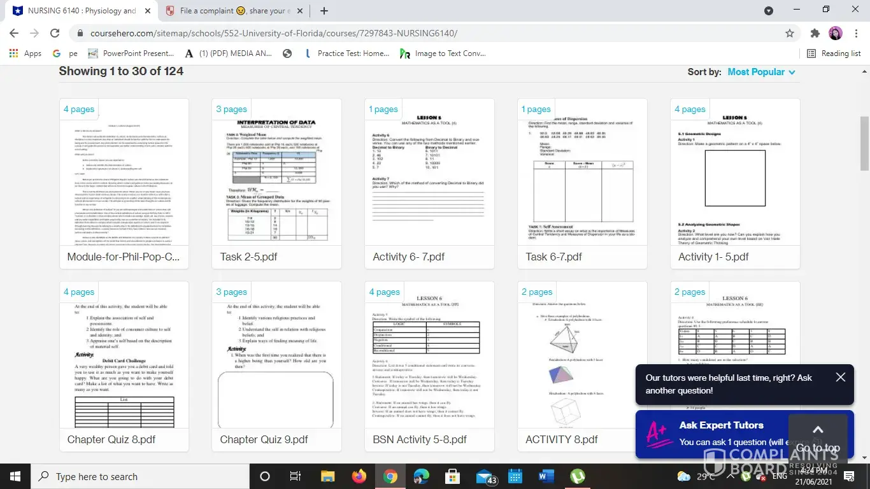Launch Microsoft Edge from the taskbar
The width and height of the screenshot is (870, 489).
pos(422,476)
